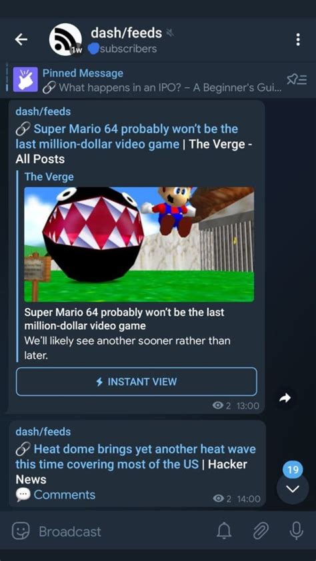
Task: Jump to bottom with the down chevron
Action: [293, 489]
